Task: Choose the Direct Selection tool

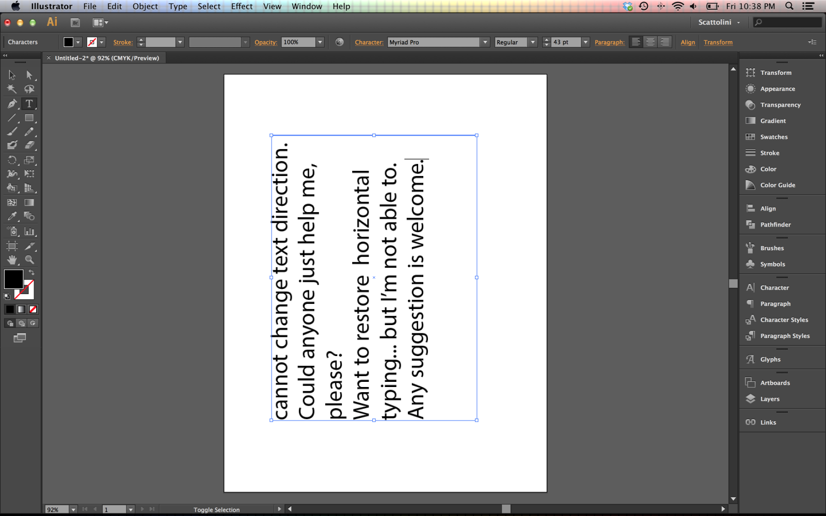Action: pyautogui.click(x=29, y=75)
